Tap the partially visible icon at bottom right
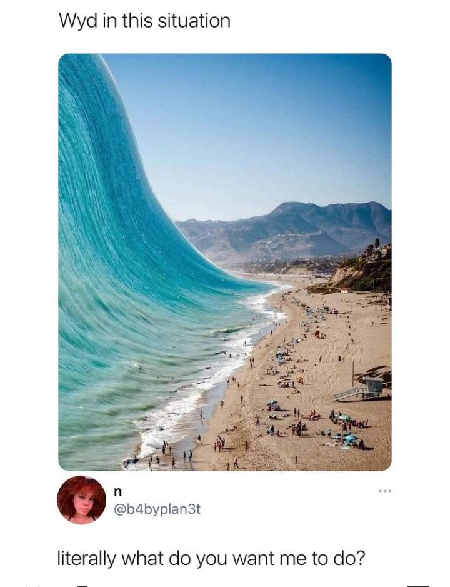The image size is (450, 587). click(x=417, y=584)
